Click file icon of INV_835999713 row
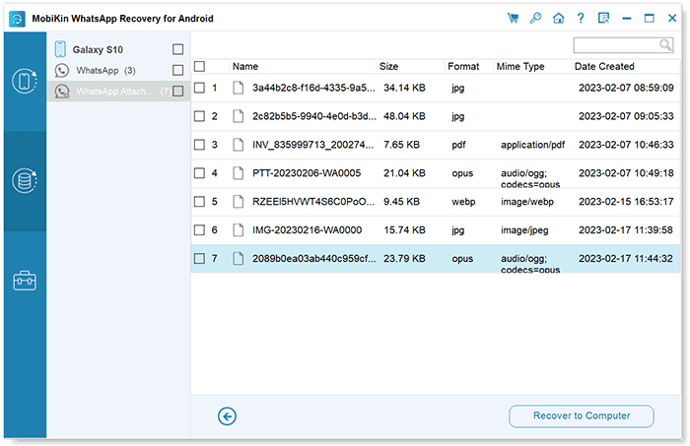This screenshot has height=446, width=690. (239, 145)
